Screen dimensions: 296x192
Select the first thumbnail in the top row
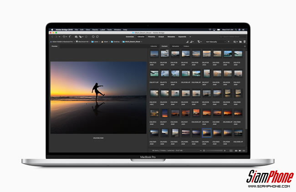(154, 54)
